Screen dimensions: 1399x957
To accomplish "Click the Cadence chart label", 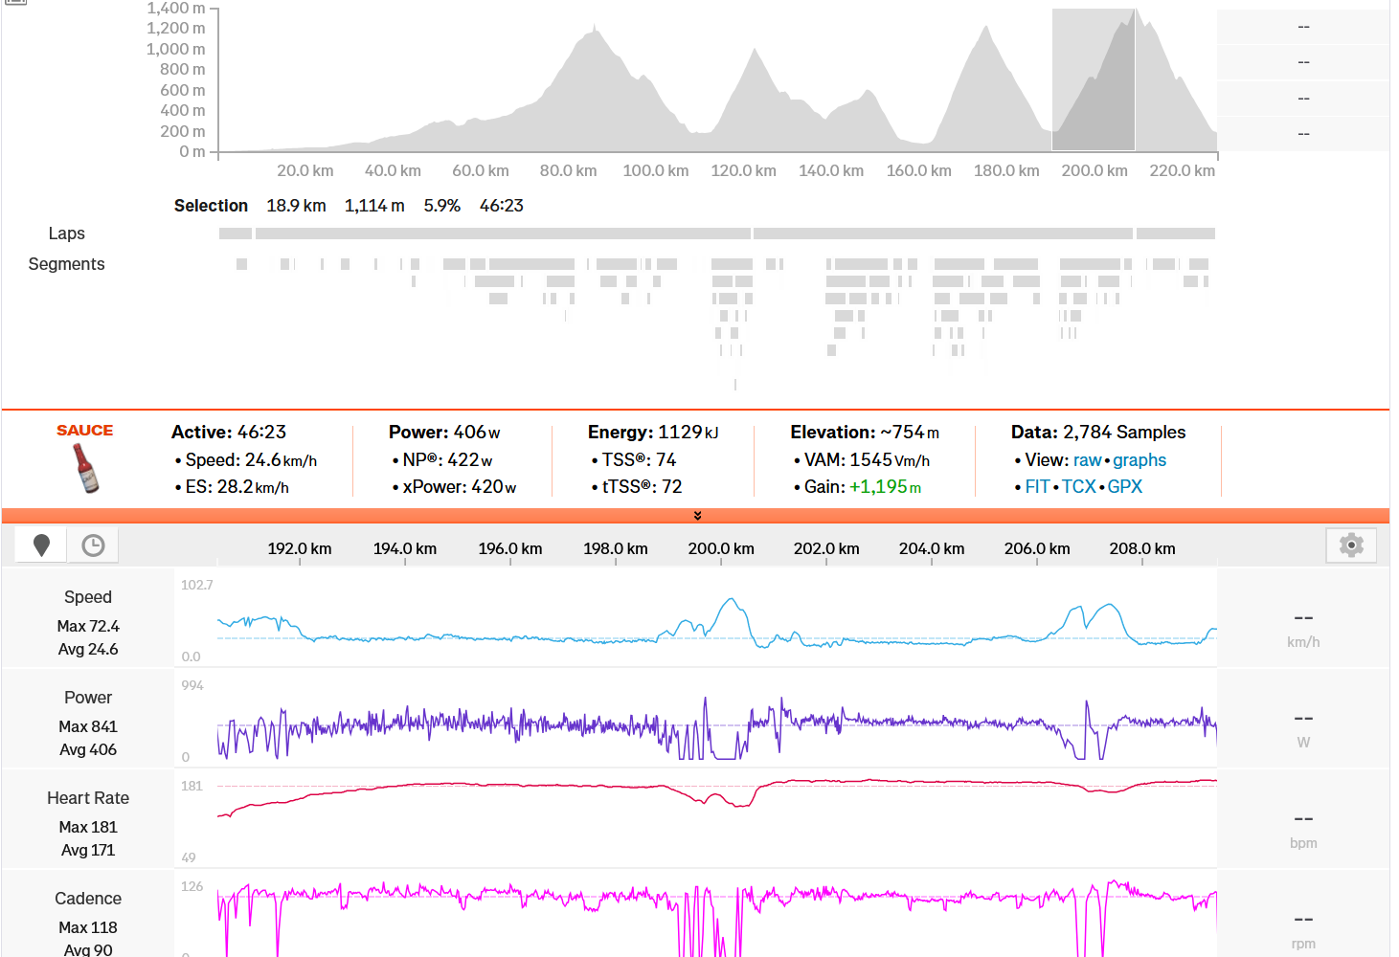I will 88,899.
